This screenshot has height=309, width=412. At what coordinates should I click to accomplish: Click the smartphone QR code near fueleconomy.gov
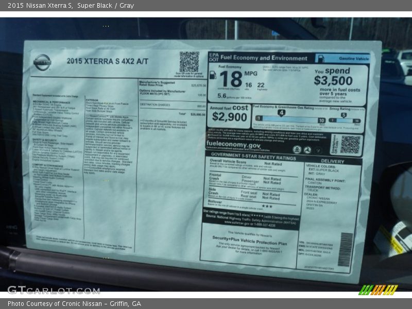(350, 145)
